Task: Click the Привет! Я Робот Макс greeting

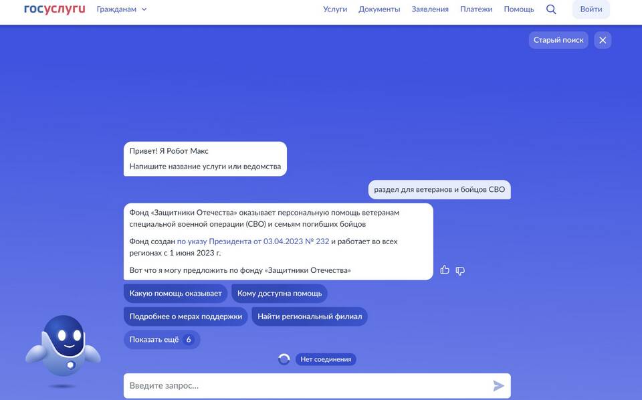Action: [x=169, y=151]
